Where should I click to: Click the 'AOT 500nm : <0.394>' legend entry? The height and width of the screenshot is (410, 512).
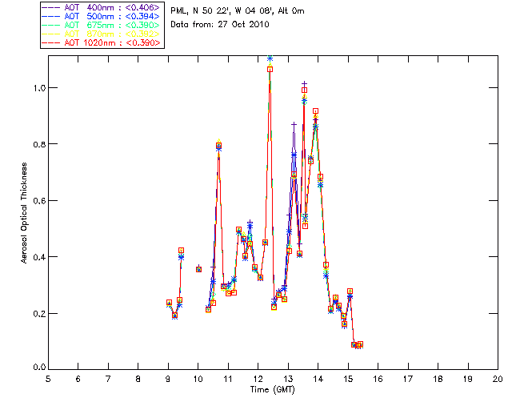tap(102, 16)
